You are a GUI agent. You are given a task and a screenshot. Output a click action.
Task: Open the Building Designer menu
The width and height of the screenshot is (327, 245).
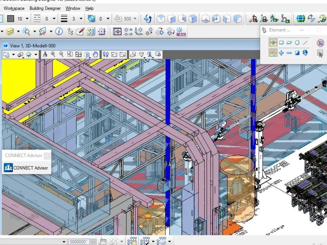(45, 8)
